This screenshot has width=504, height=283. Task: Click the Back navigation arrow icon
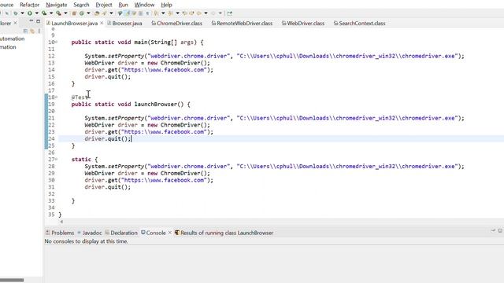(x=198, y=13)
